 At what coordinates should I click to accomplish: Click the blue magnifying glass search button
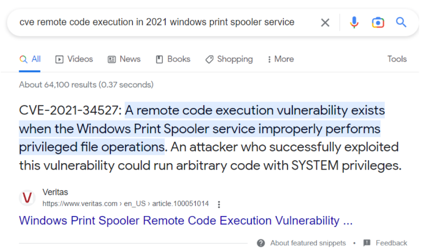[401, 22]
